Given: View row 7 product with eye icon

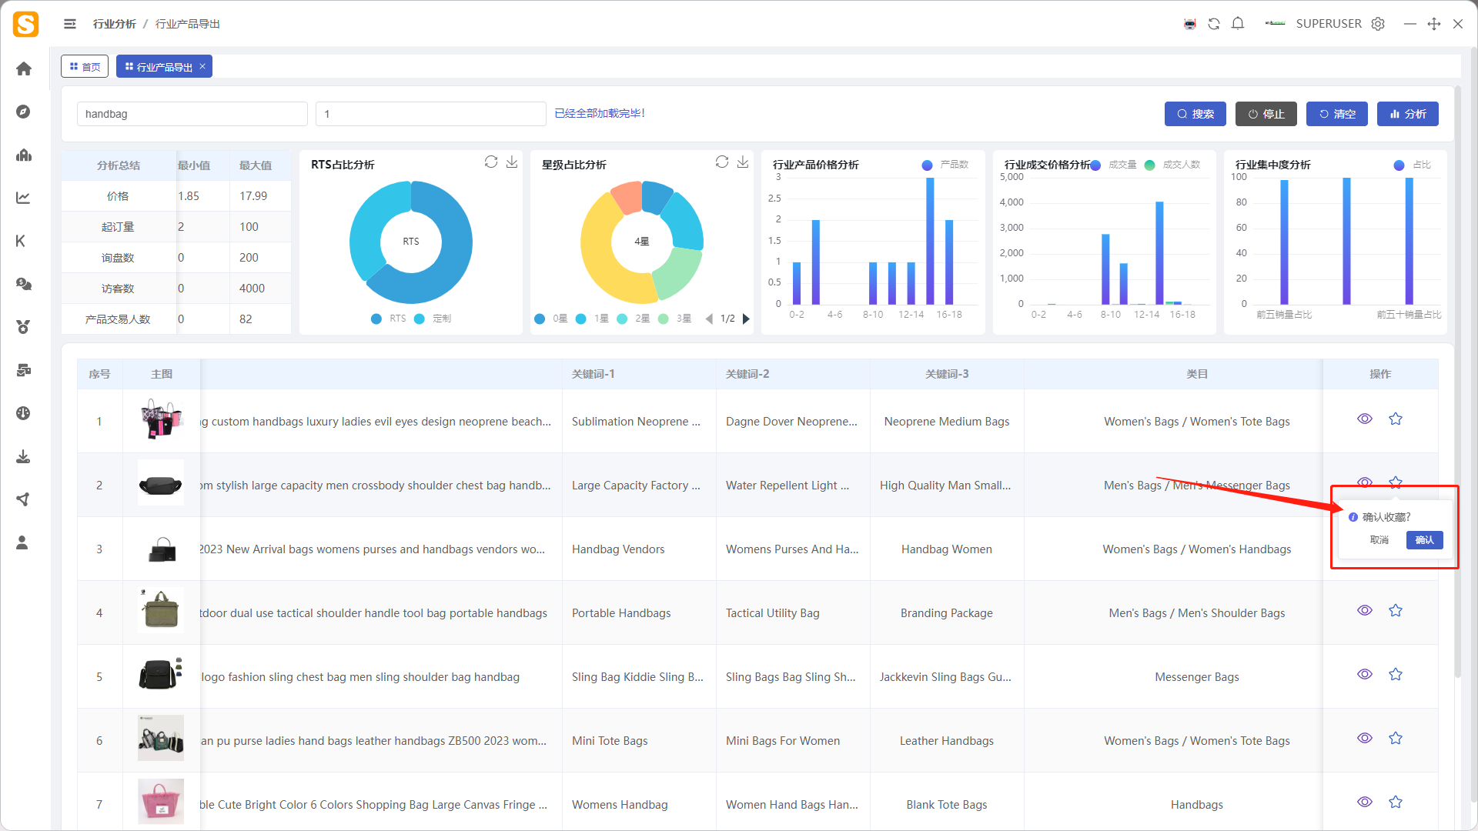Looking at the screenshot, I should (x=1365, y=802).
